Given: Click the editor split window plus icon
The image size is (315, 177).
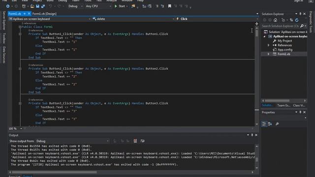Looking at the screenshot, I should click(x=257, y=24).
